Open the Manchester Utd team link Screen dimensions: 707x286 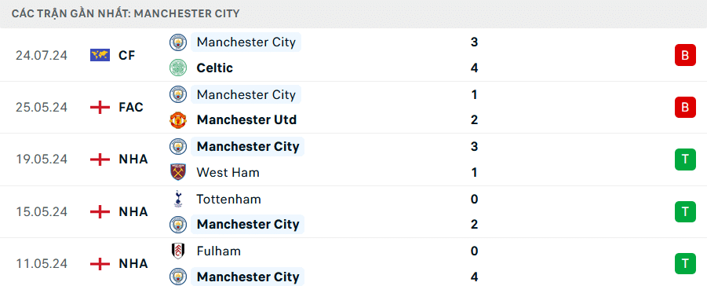pos(246,119)
